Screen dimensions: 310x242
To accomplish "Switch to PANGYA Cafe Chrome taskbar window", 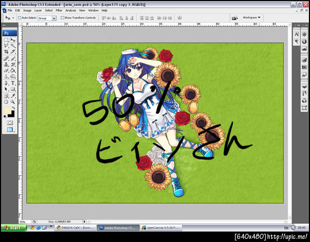I will 75,228.
